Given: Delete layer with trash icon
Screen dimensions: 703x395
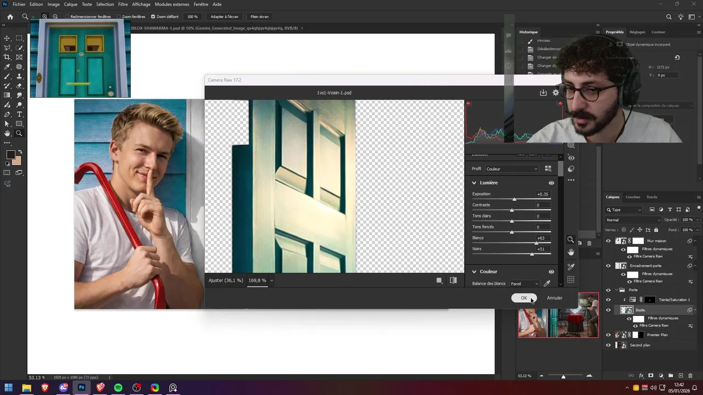Looking at the screenshot, I should tap(690, 376).
